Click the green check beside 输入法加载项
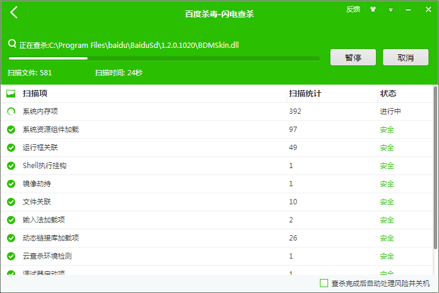Viewport: 439px width, 293px height. tap(11, 220)
